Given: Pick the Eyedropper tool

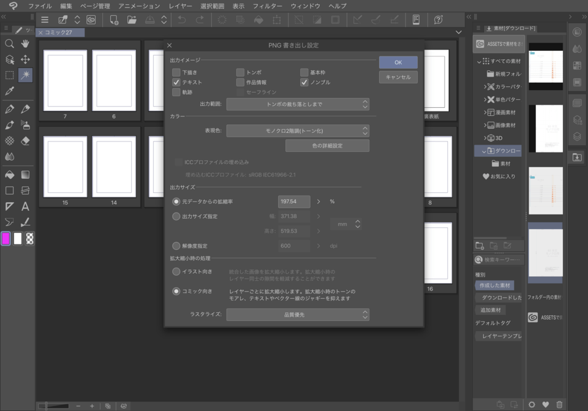Looking at the screenshot, I should (x=9, y=92).
